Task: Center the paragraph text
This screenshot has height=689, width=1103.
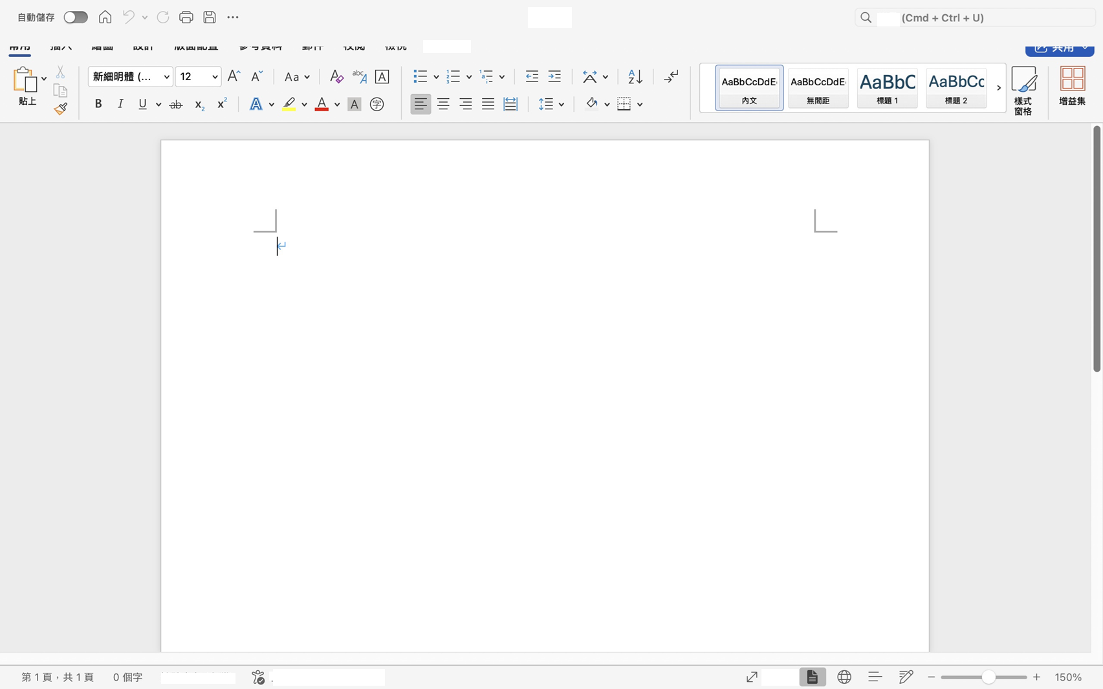Action: click(x=443, y=104)
